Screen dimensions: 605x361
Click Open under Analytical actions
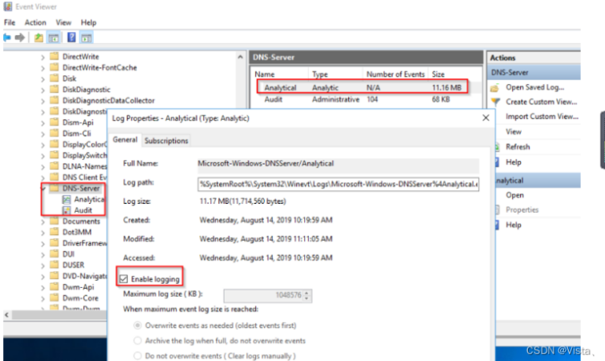[514, 195]
